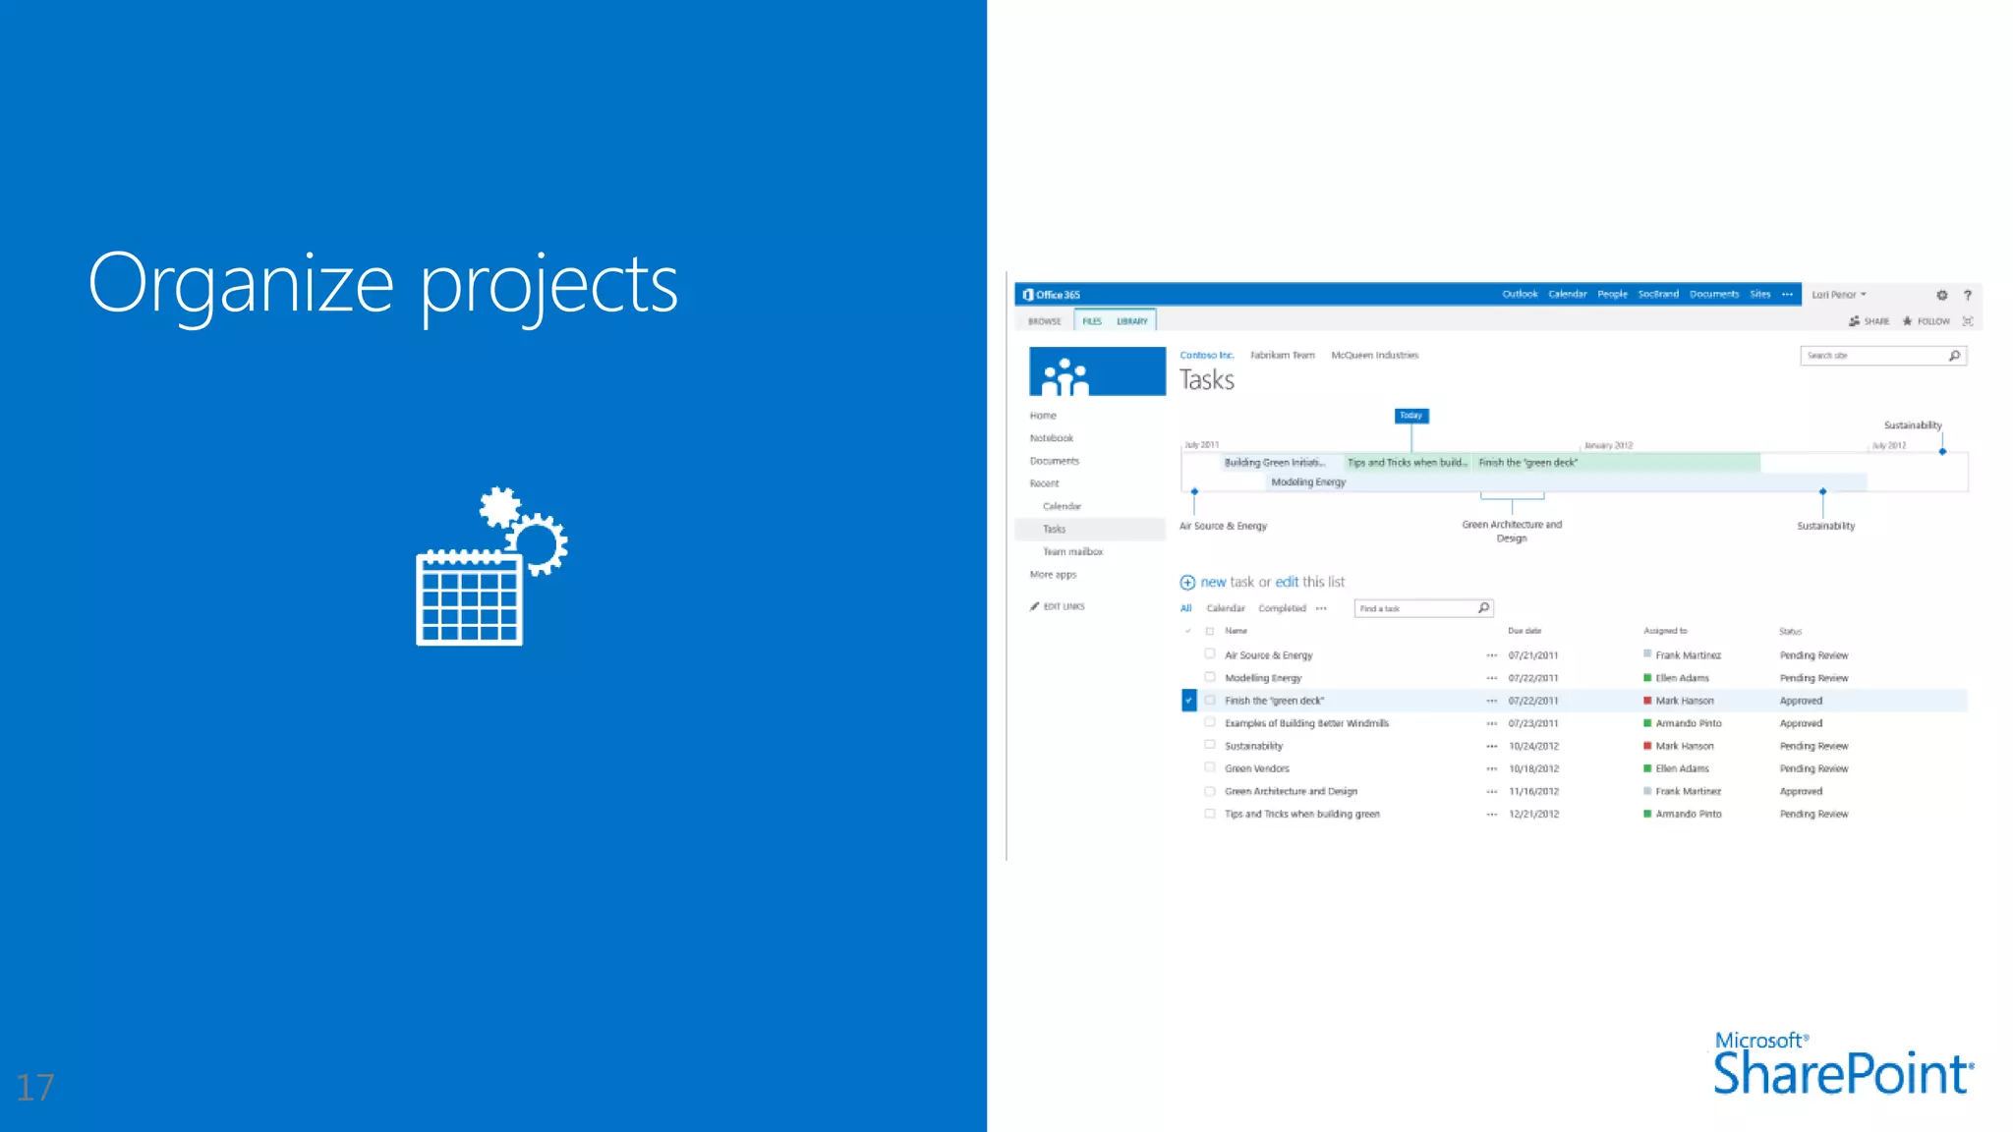Click the search site magnifier icon
Screen dimensions: 2013x1132
(1954, 356)
